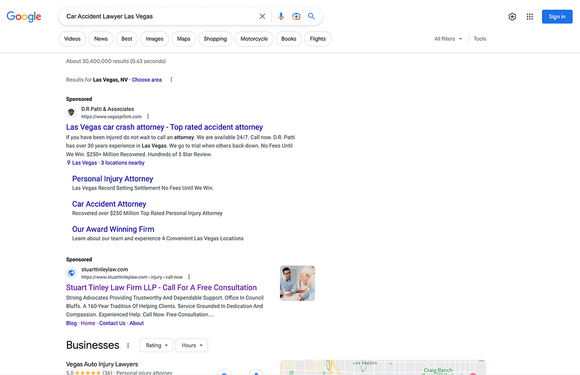Open the three-dot menu next to Choose area
580x375 pixels.
171,79
